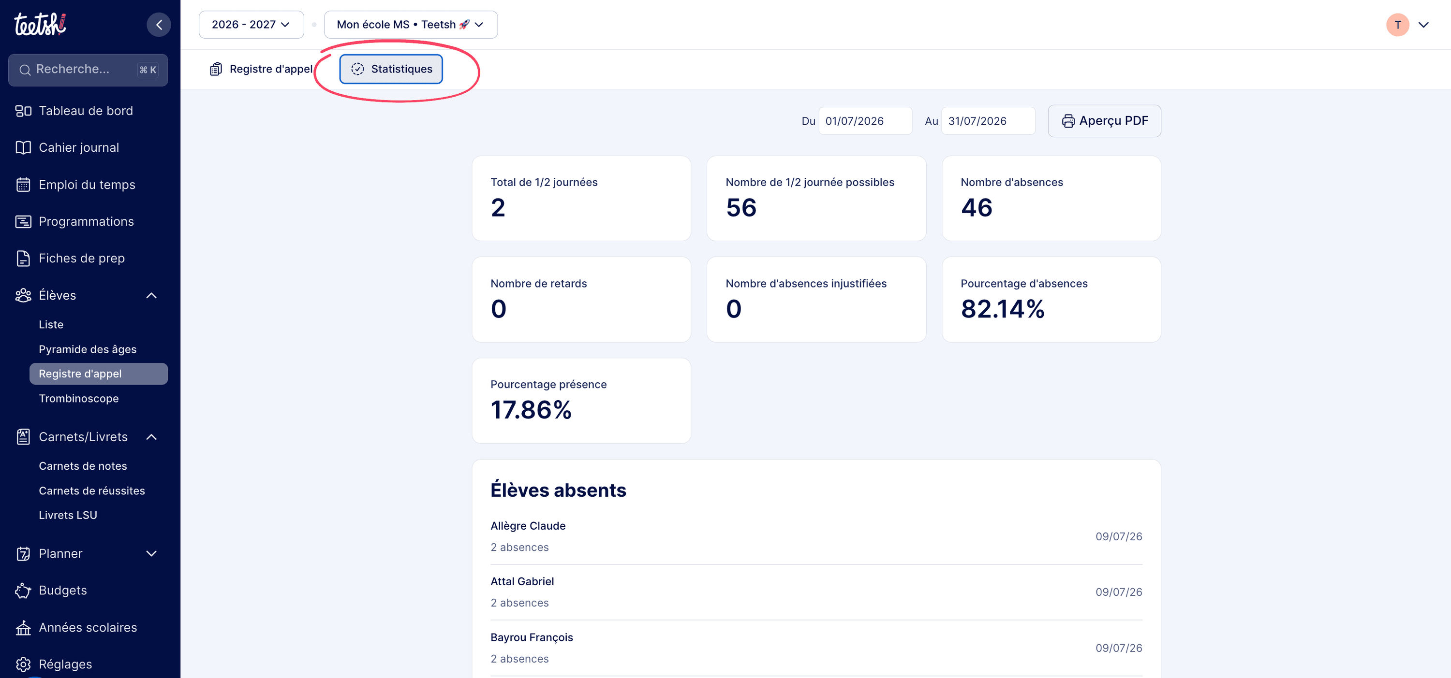Screen dimensions: 1451x678
Task: Open the user account menu chevron
Action: (x=1423, y=25)
